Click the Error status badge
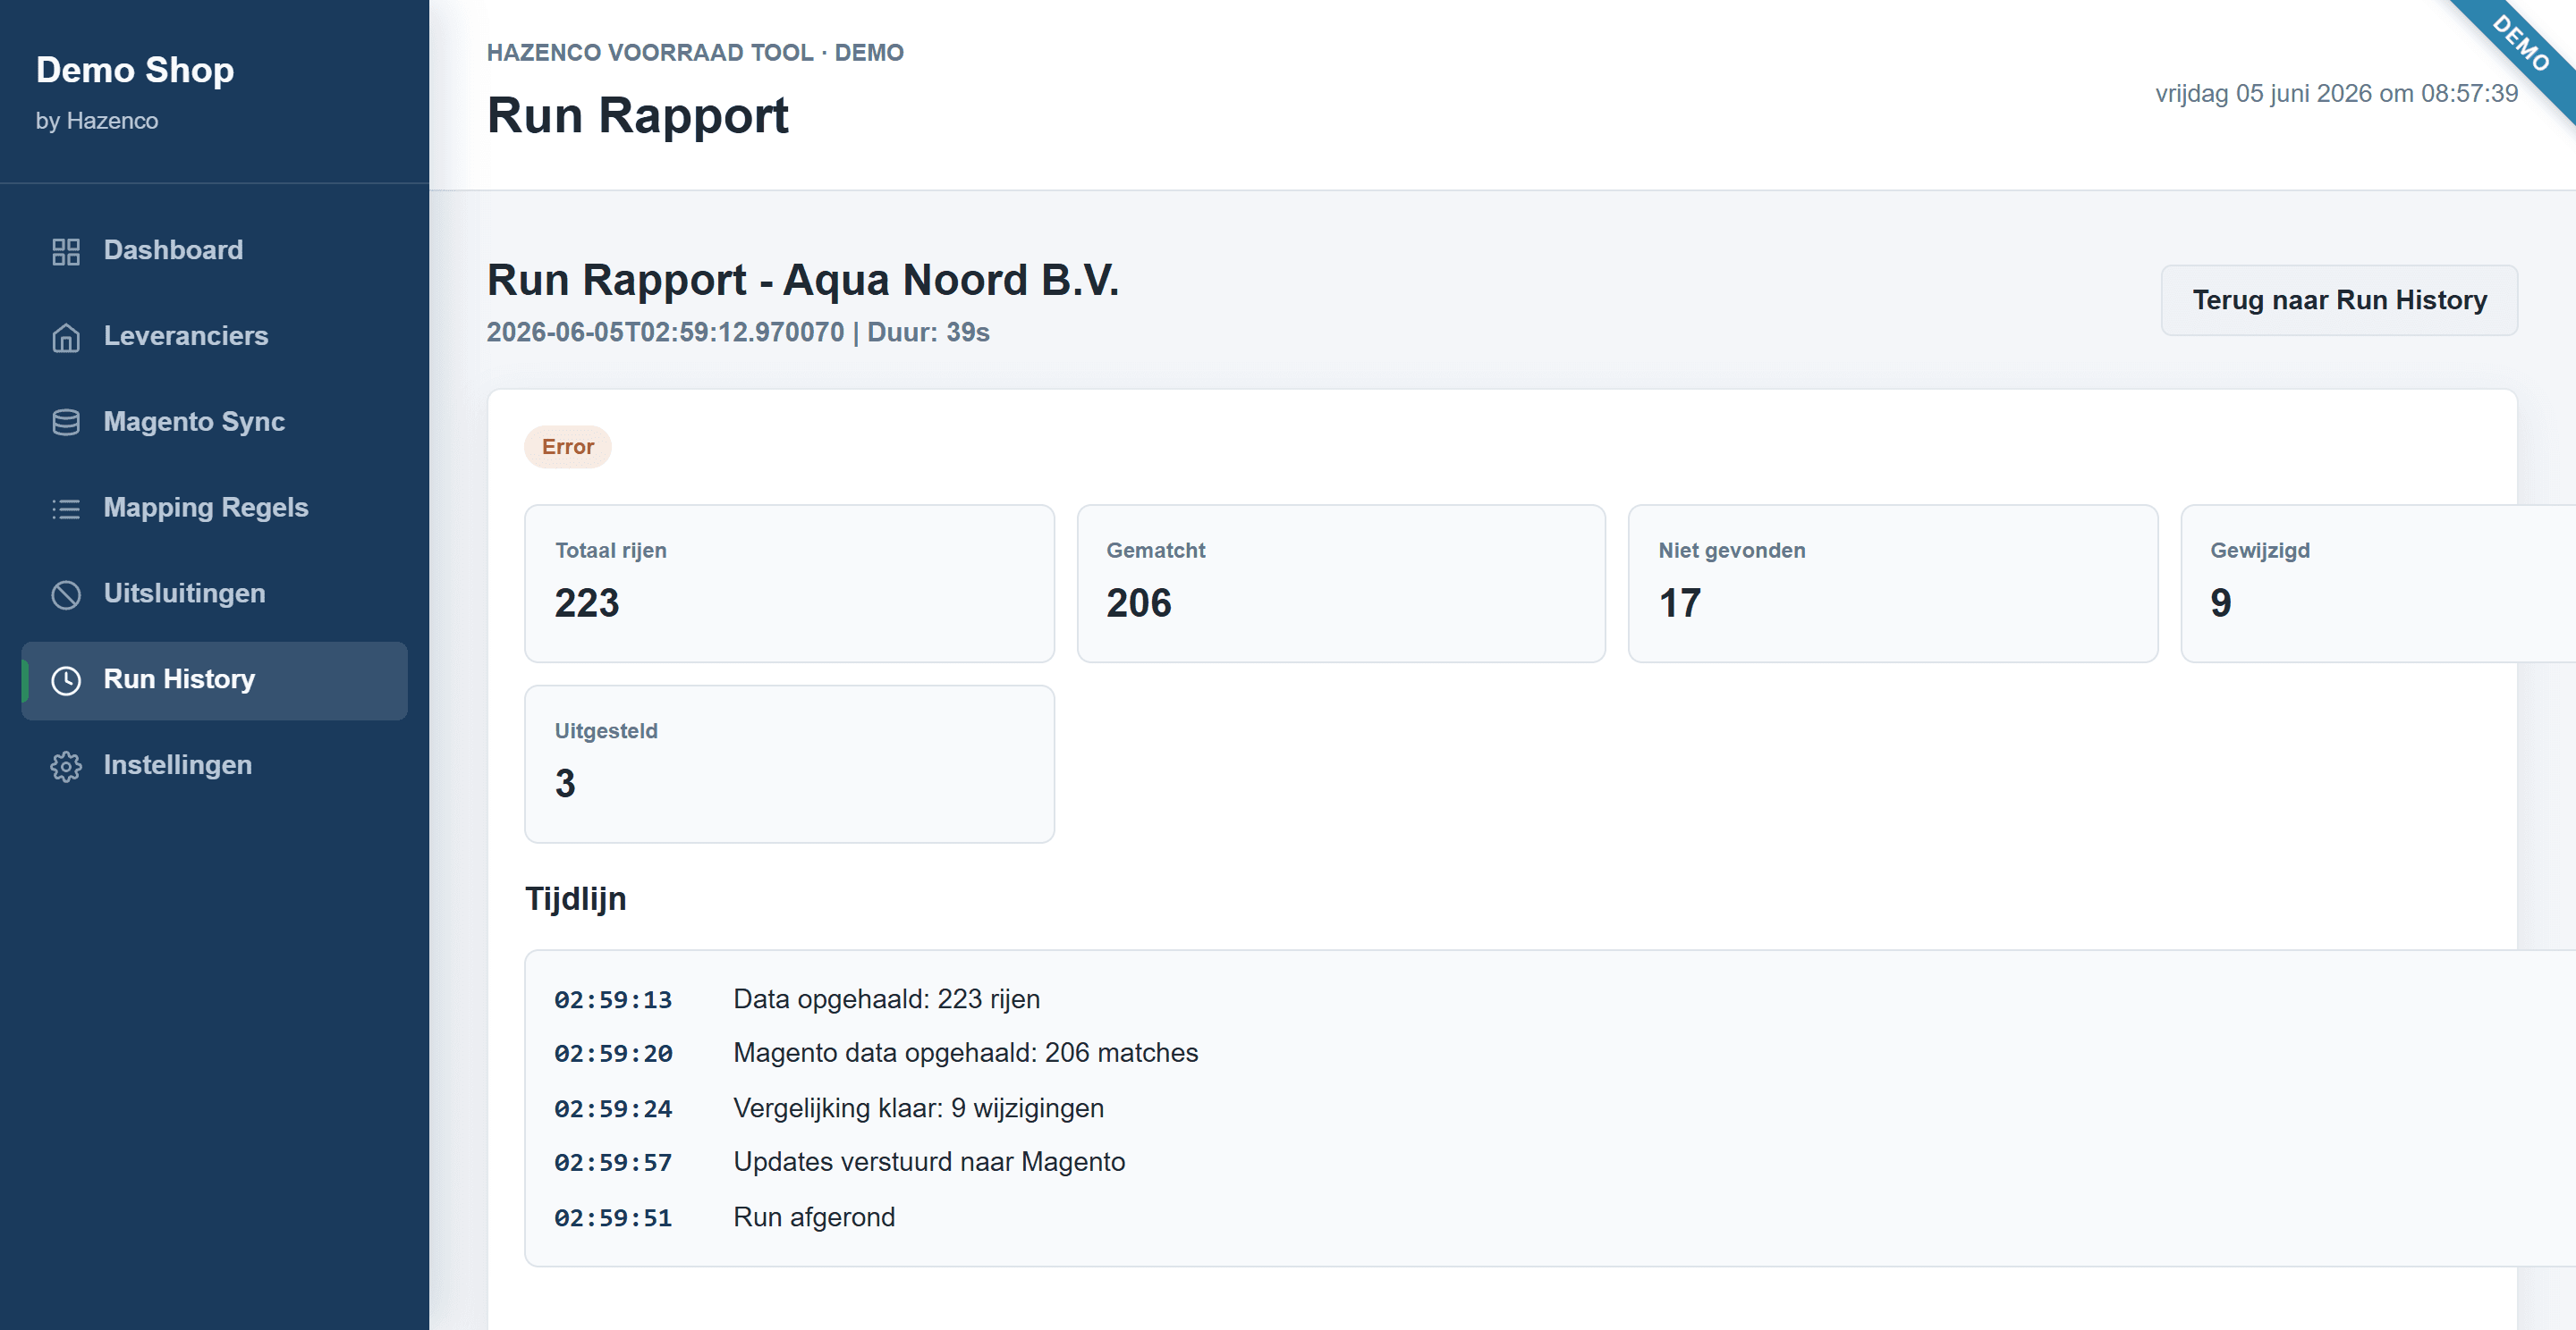 click(568, 447)
